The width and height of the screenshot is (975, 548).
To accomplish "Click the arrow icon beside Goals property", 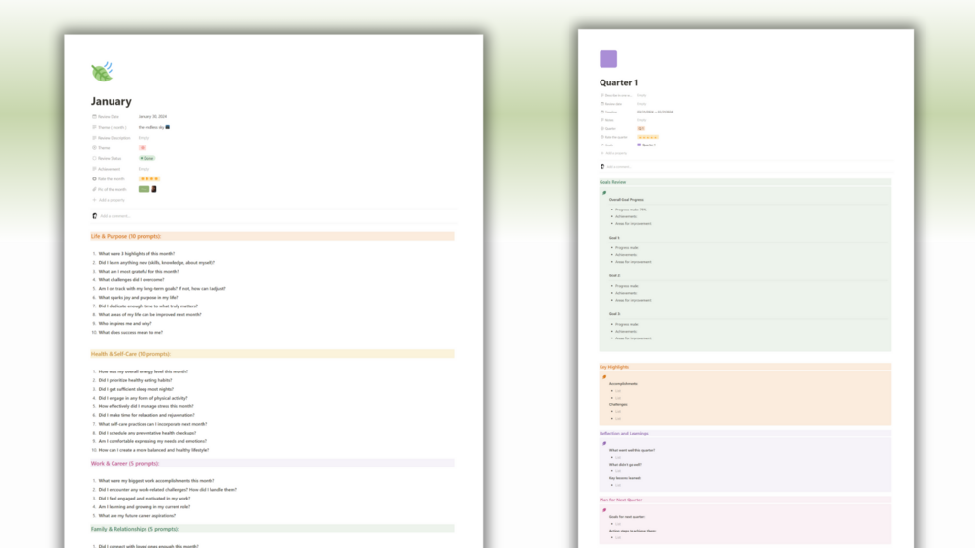I will 601,145.
